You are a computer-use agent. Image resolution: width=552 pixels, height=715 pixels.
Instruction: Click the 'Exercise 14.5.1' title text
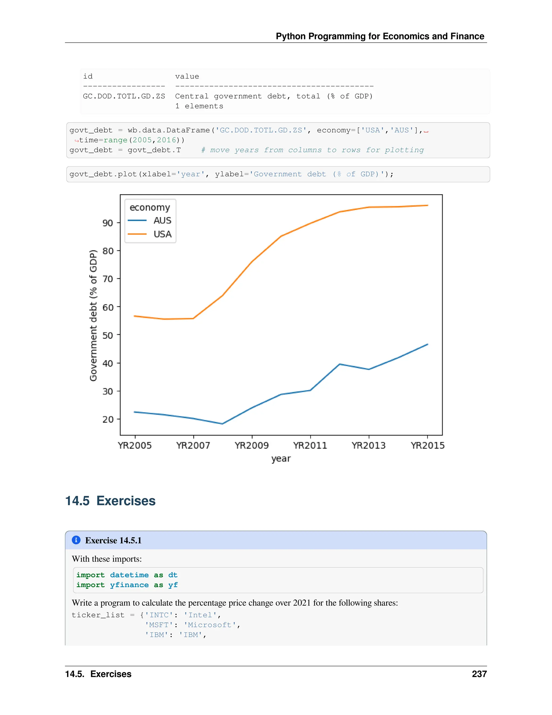113,540
